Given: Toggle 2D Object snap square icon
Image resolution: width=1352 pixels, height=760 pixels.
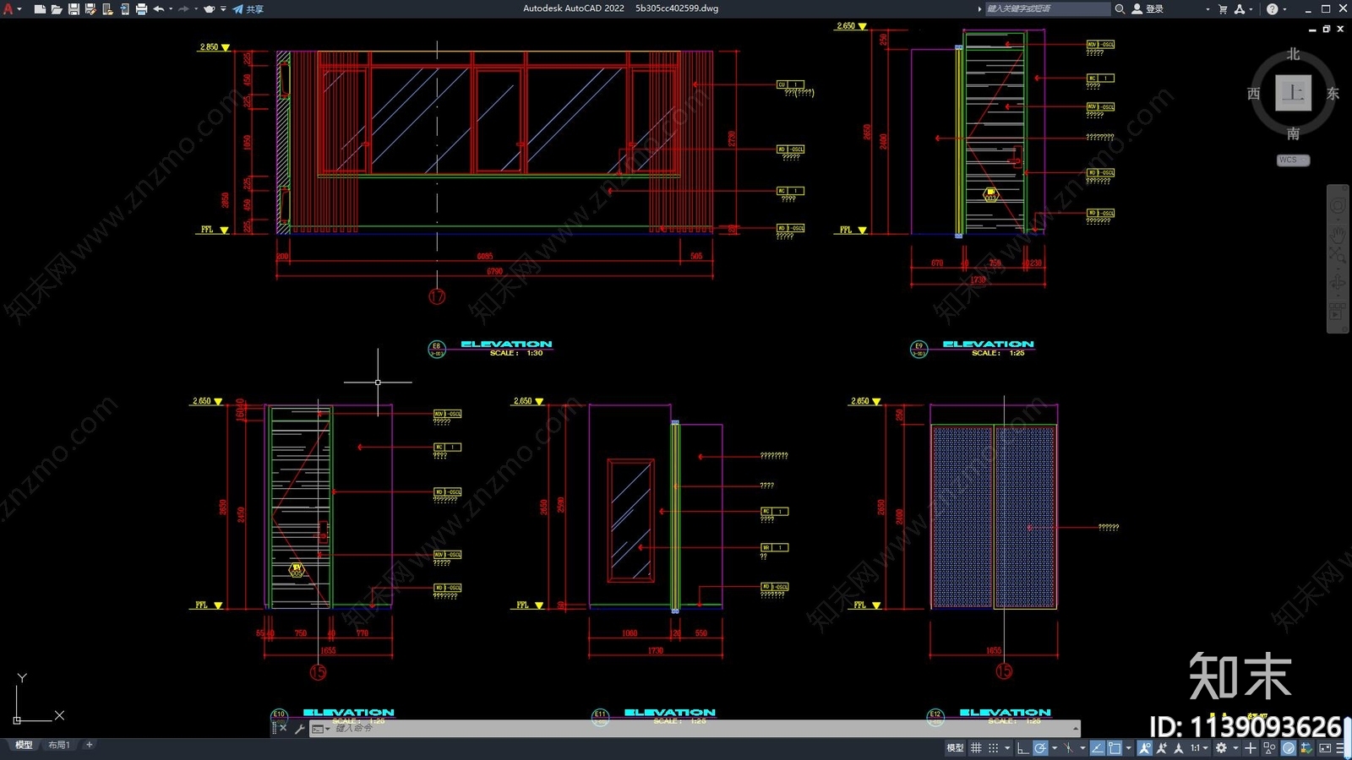Looking at the screenshot, I should 1115,748.
